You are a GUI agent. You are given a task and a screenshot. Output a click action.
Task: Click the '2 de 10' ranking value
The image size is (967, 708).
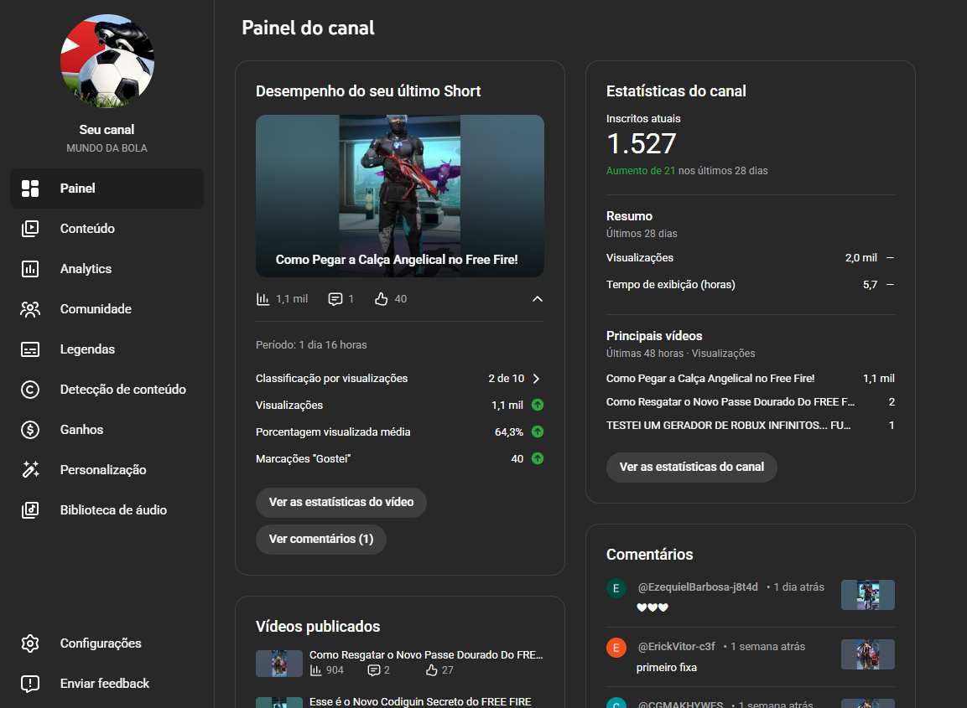[x=507, y=379]
